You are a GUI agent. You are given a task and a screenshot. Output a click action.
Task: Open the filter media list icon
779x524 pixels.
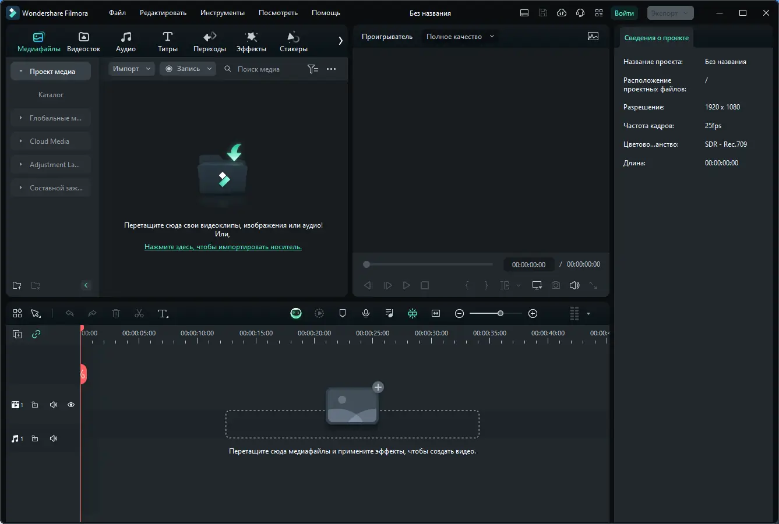pyautogui.click(x=313, y=69)
